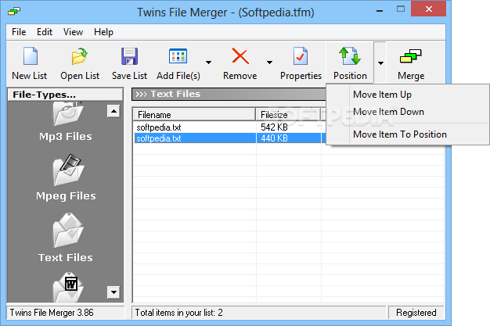
Task: Select the Text Files folder icon
Action: 68,230
